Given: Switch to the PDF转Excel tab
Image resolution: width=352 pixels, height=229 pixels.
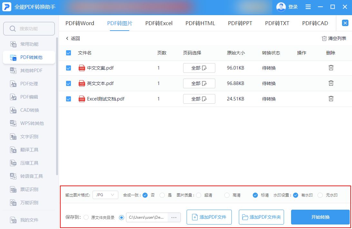Looking at the screenshot, I should [159, 23].
